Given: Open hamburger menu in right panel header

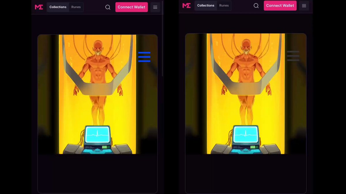Looking at the screenshot, I should tap(304, 5).
